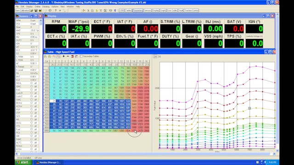294x165 pixels.
Task: Click the ACCL indicator in Sensors panel
Action: pos(32,123)
